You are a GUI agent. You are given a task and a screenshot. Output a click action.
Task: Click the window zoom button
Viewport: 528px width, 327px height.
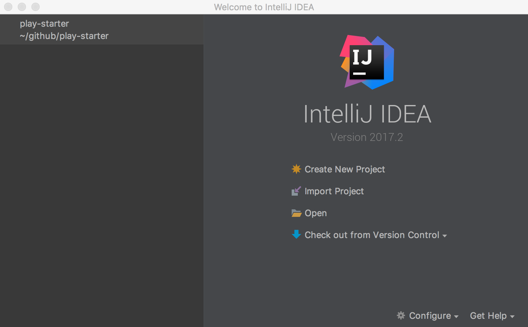pyautogui.click(x=36, y=7)
